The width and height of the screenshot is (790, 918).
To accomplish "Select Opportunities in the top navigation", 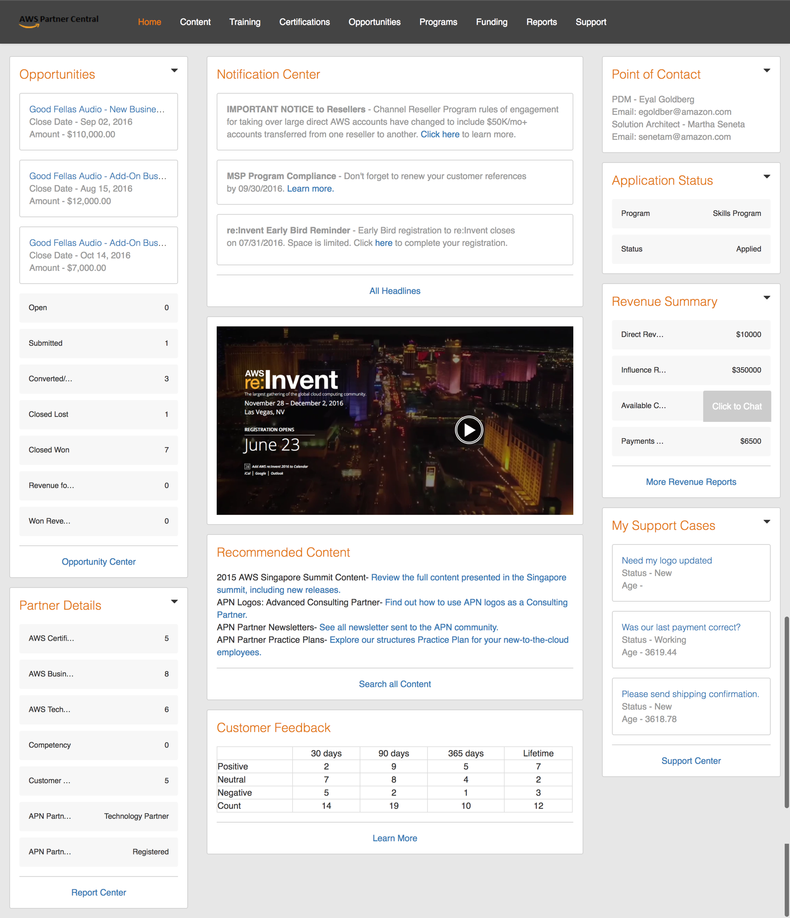I will (374, 22).
